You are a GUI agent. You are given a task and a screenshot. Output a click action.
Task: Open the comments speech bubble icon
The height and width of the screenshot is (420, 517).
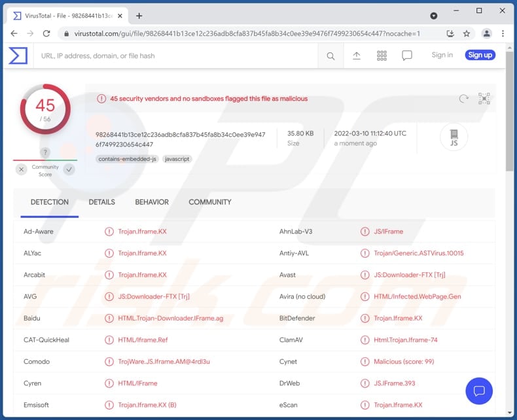(x=407, y=56)
